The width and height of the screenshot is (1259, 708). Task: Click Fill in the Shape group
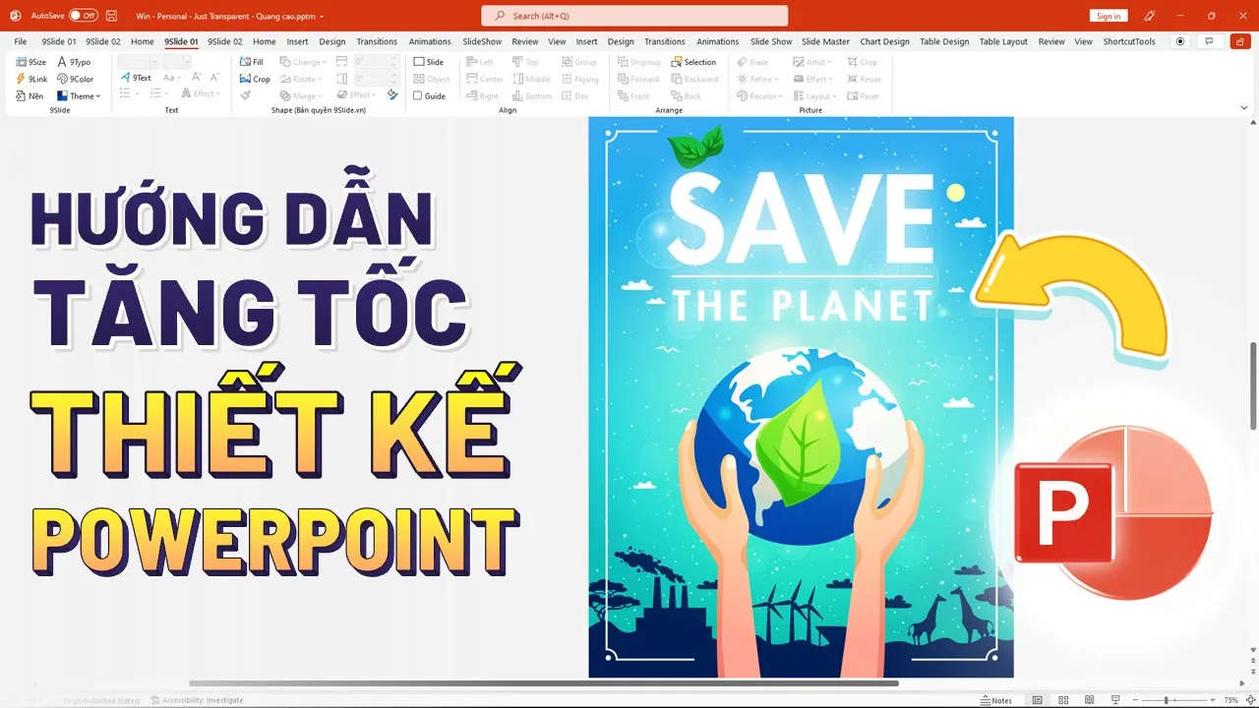pos(252,62)
